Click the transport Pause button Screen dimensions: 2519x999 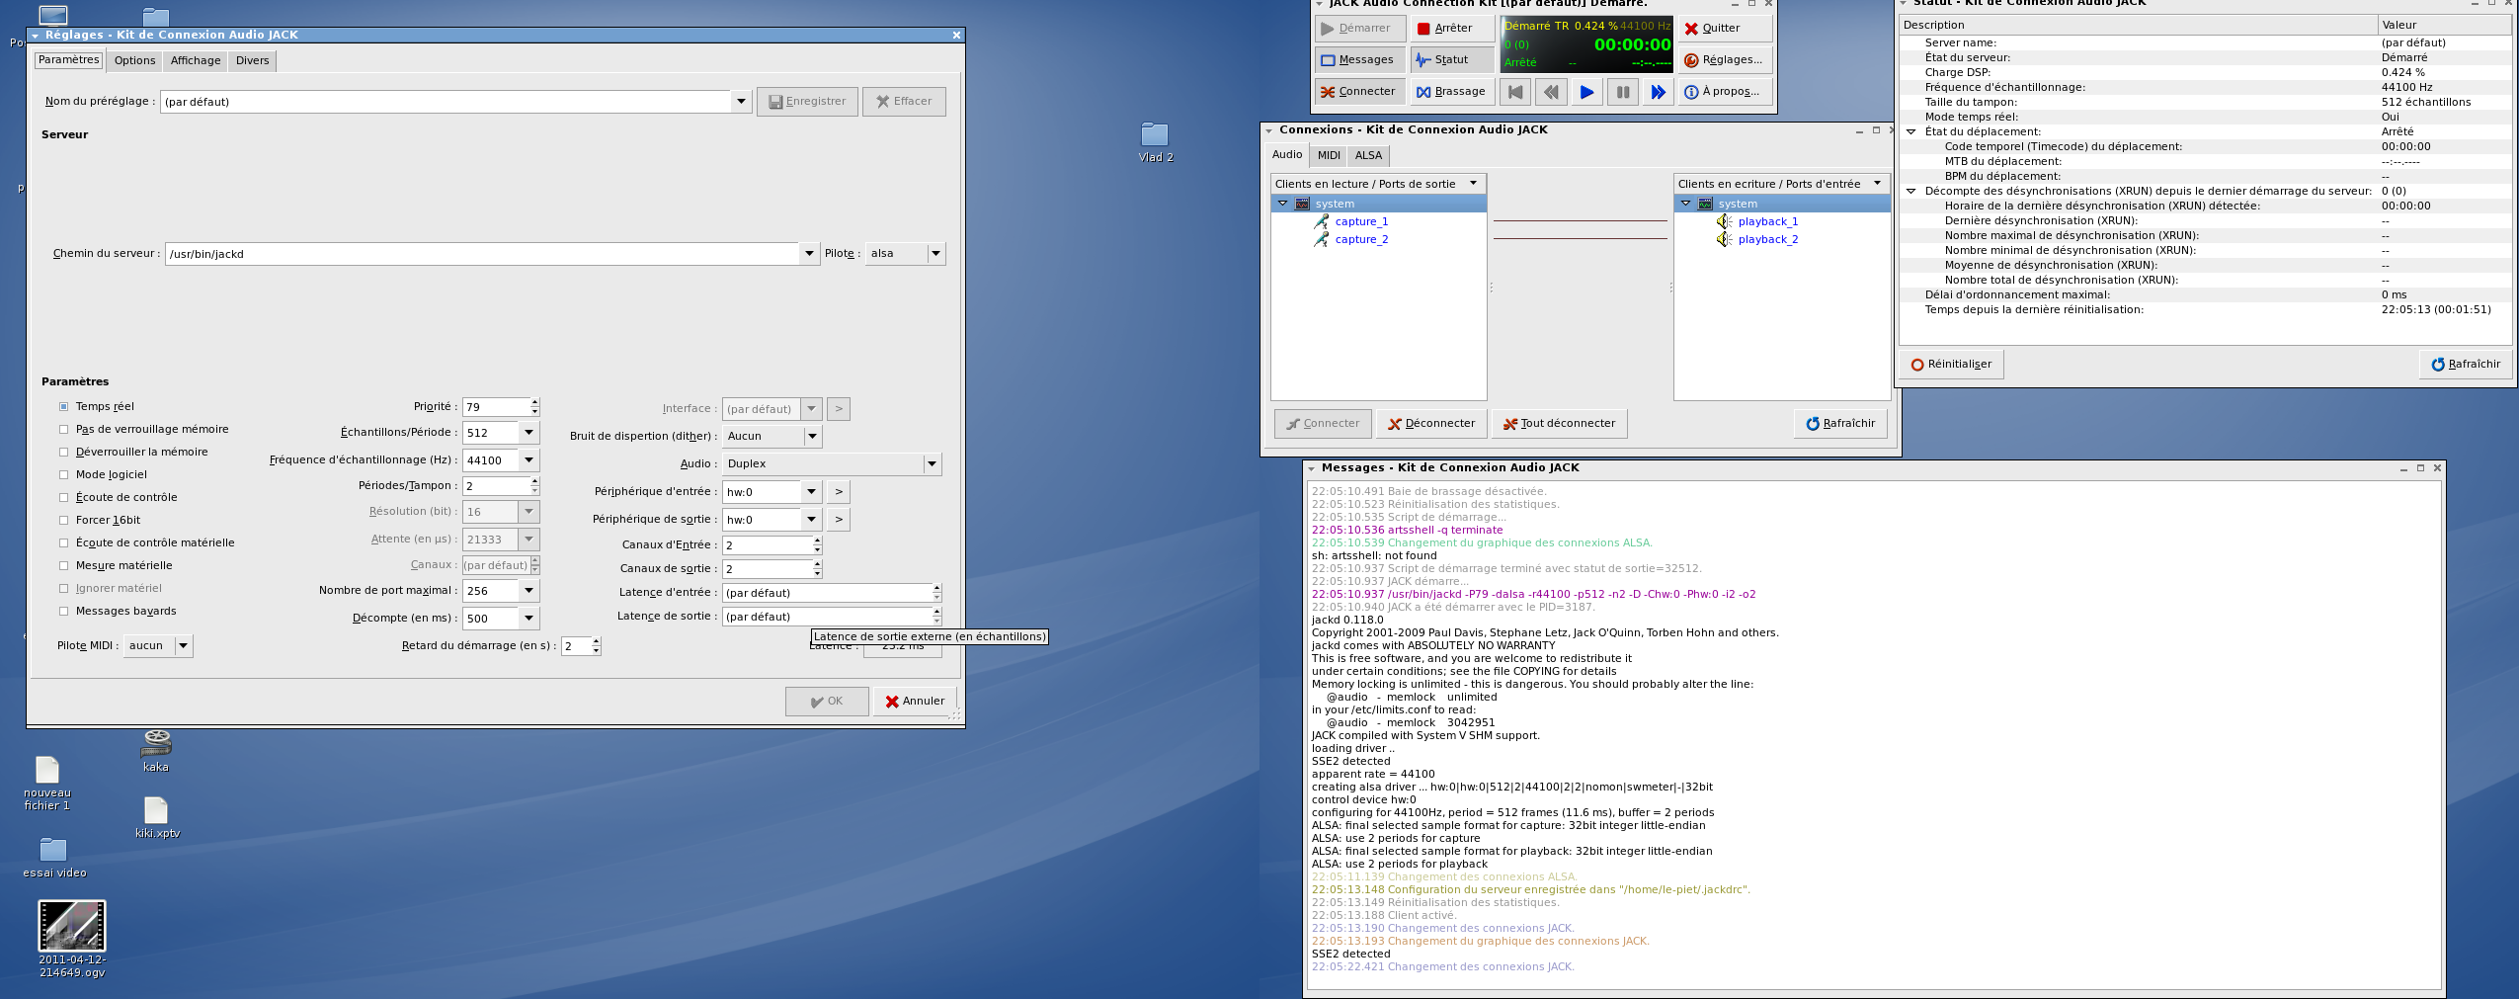pyautogui.click(x=1622, y=92)
